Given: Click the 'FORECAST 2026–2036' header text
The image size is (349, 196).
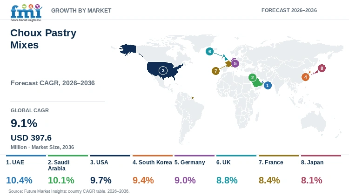Looking at the screenshot, I should [x=289, y=10].
